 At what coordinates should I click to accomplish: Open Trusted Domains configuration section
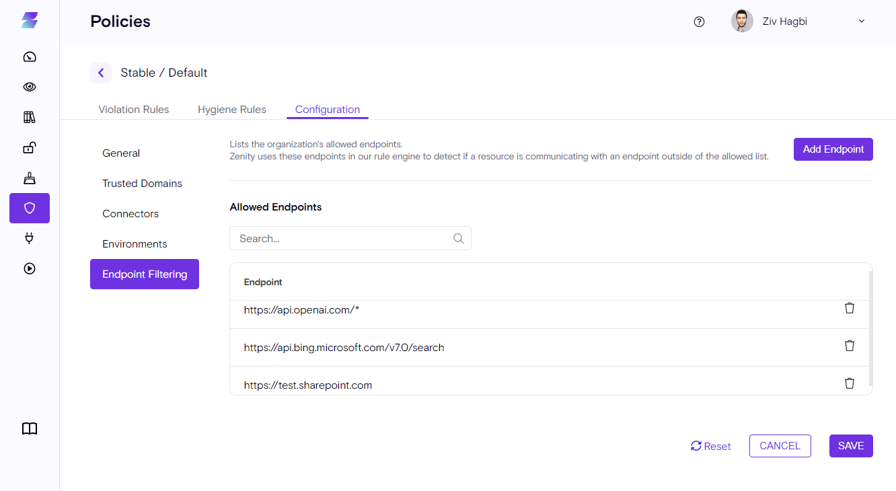142,184
